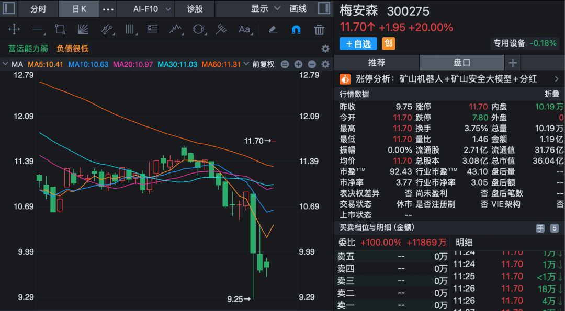Click the orange 涨停分析 icon
This screenshot has height=311, width=565.
[x=345, y=79]
